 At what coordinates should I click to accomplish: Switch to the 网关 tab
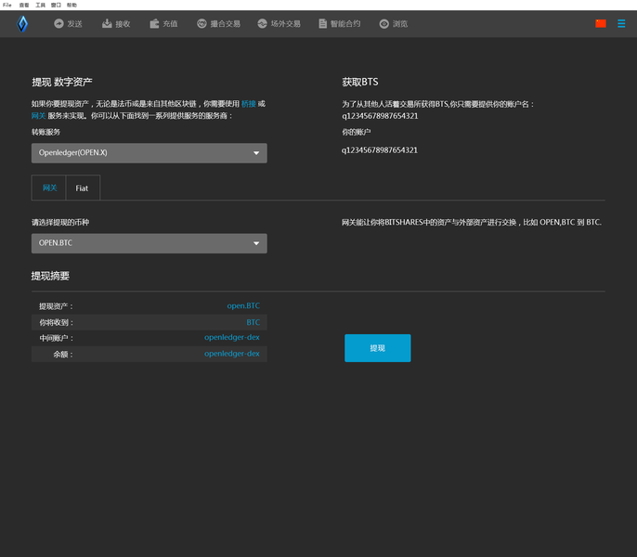49,188
